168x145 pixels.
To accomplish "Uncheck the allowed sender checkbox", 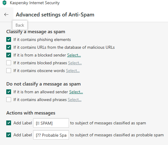I will coord(9,92).
